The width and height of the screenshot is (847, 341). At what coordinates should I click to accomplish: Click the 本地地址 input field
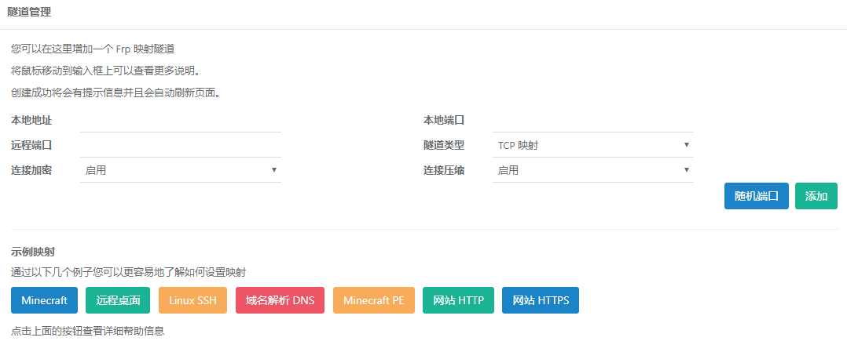(x=180, y=121)
